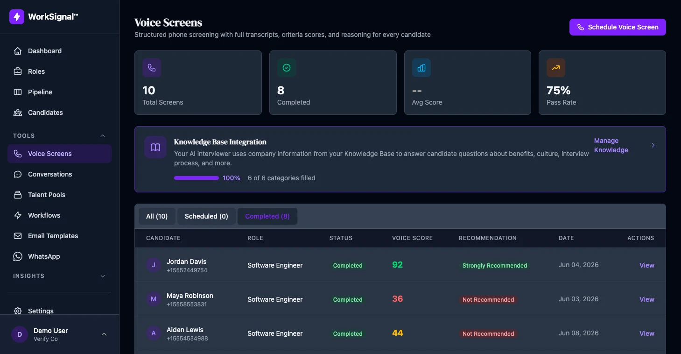Click the VOICE SCORE column header

(412, 238)
